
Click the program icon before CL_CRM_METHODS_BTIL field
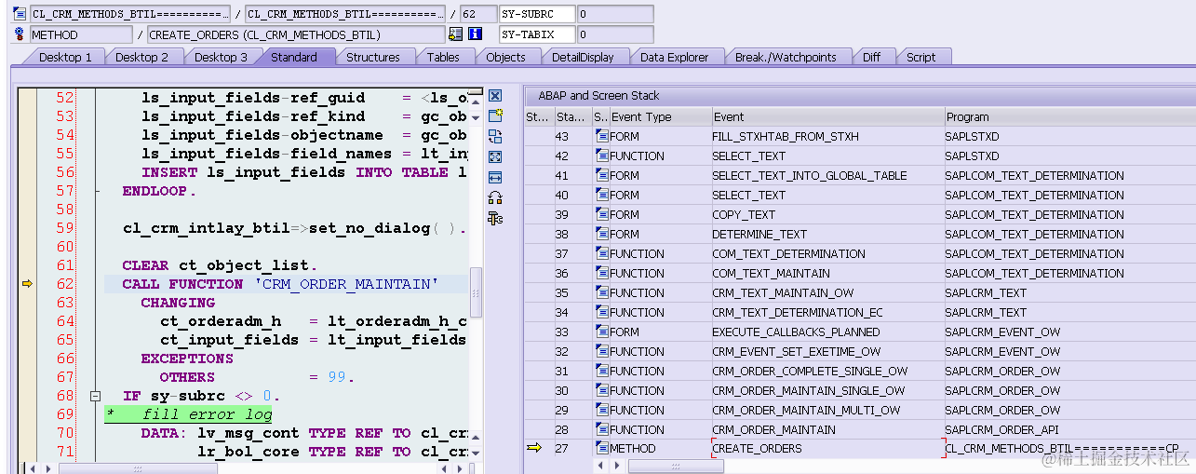pos(20,14)
